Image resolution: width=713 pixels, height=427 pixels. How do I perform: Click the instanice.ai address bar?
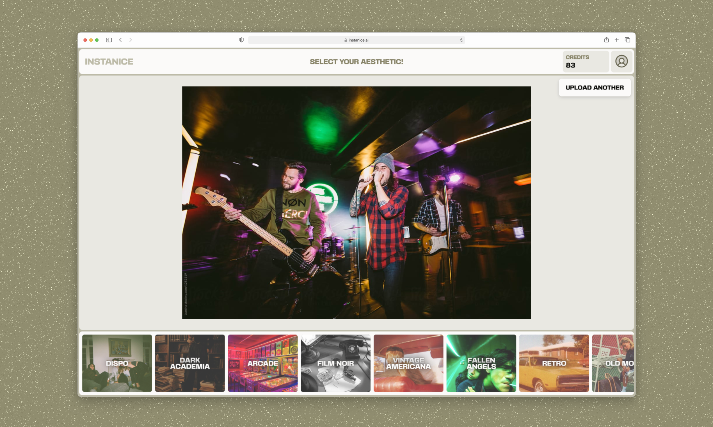[x=356, y=40]
